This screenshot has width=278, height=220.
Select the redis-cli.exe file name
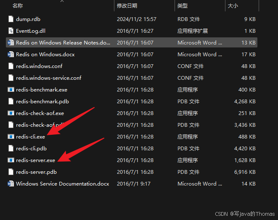pyautogui.click(x=31, y=136)
